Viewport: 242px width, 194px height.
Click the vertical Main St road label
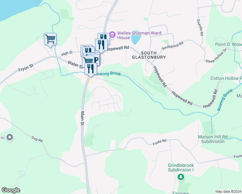click(82, 118)
